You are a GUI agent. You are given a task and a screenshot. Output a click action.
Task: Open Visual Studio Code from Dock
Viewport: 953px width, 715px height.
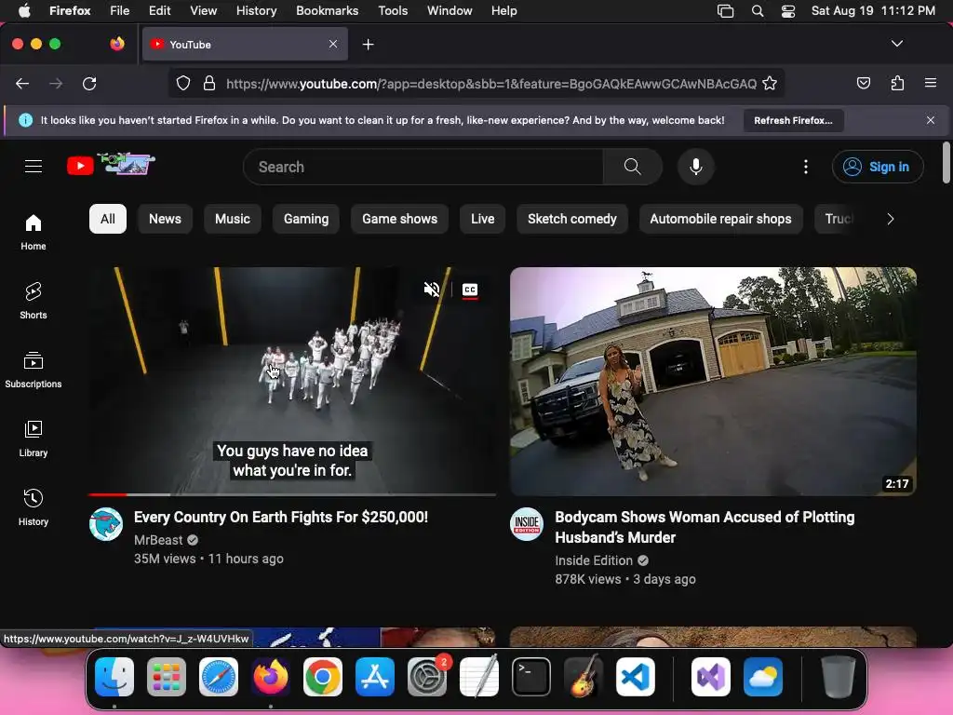(x=635, y=677)
